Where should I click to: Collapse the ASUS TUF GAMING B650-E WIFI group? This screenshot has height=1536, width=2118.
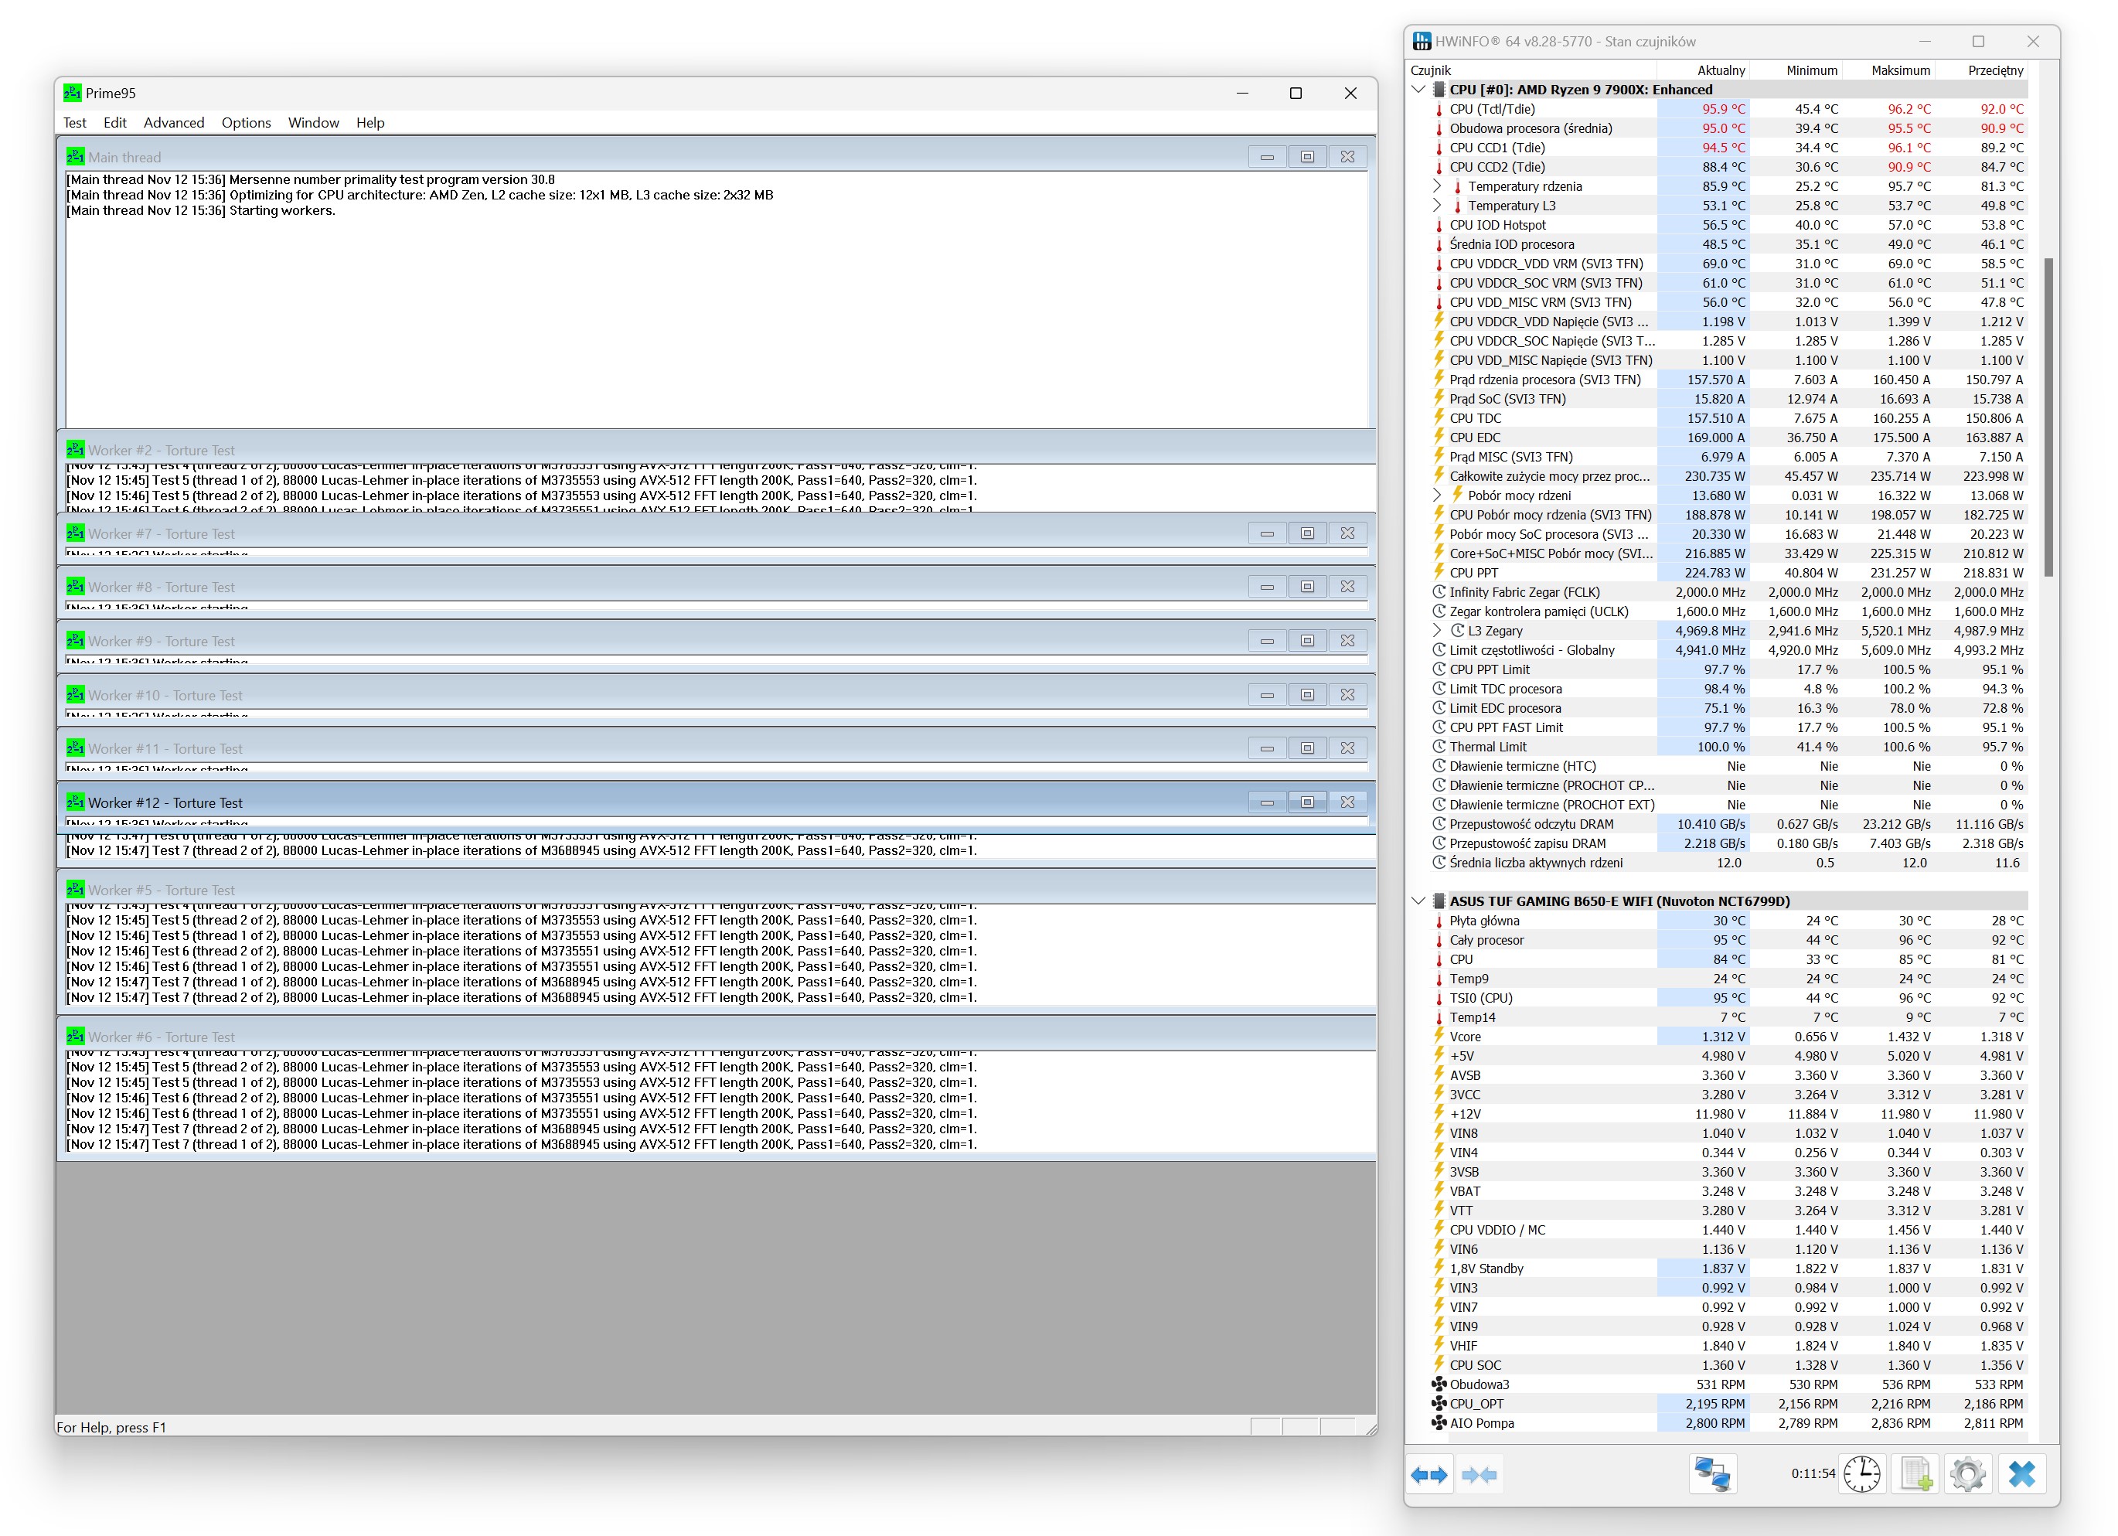[1418, 901]
